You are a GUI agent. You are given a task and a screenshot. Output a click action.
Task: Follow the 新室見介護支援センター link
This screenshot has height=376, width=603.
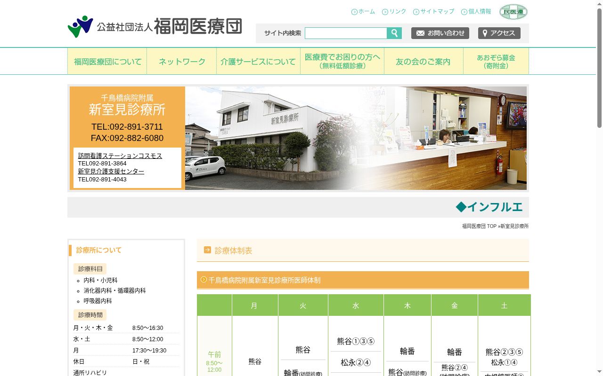click(111, 171)
